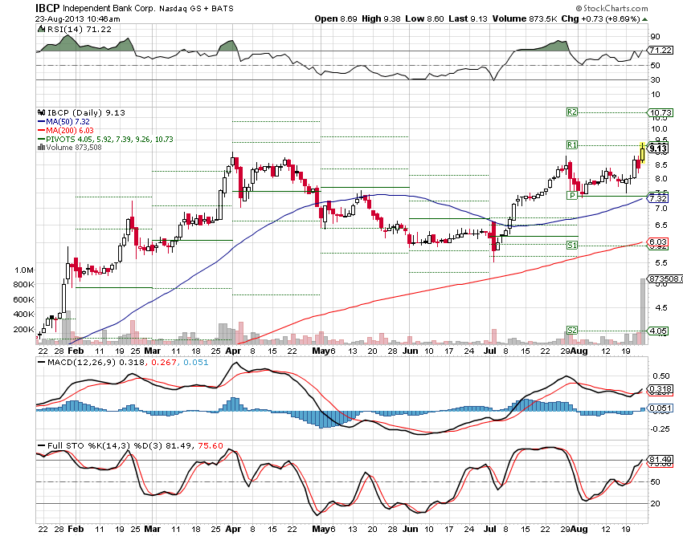This screenshot has height=536, width=683.
Task: Click the 23-Aug-2013 10:46am timestamp
Action: [77, 18]
